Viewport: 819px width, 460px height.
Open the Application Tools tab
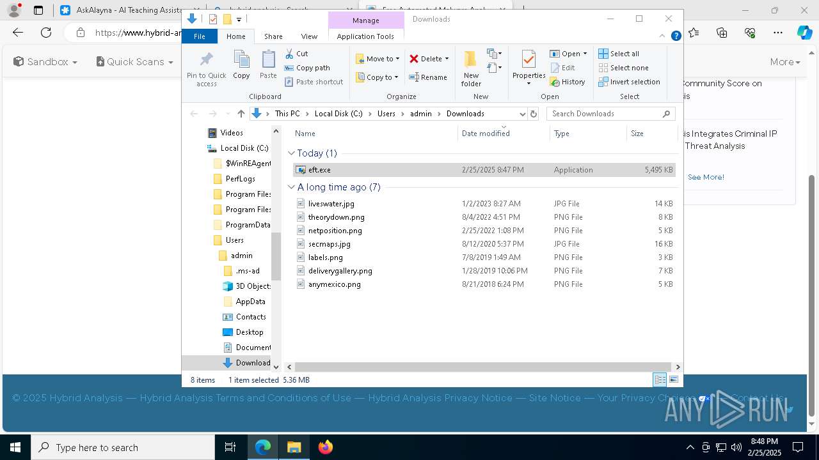(x=365, y=36)
